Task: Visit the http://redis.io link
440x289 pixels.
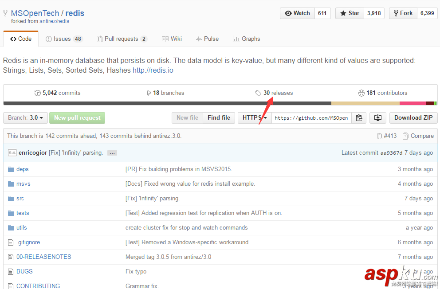Action: coord(153,70)
